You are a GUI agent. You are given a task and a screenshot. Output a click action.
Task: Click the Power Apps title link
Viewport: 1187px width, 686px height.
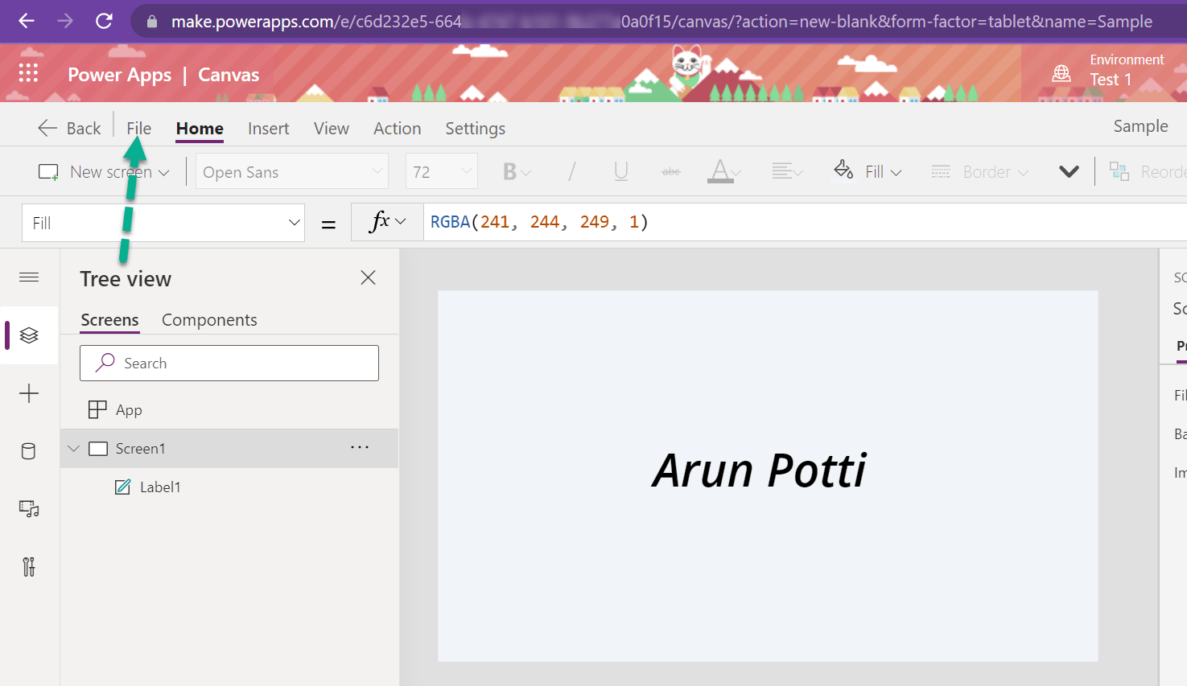click(x=119, y=75)
